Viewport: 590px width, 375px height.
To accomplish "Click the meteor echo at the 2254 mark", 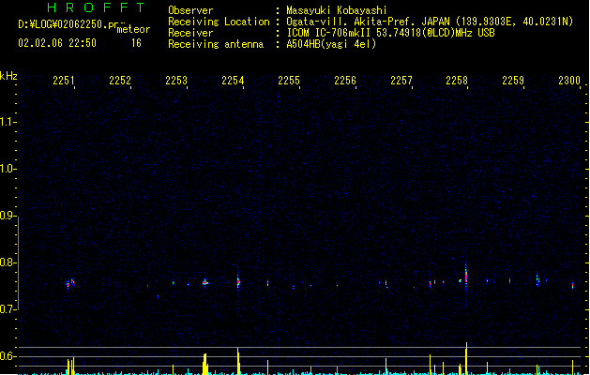I will pyautogui.click(x=238, y=282).
